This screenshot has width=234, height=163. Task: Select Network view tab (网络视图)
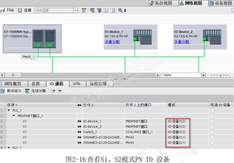coord(193,3)
